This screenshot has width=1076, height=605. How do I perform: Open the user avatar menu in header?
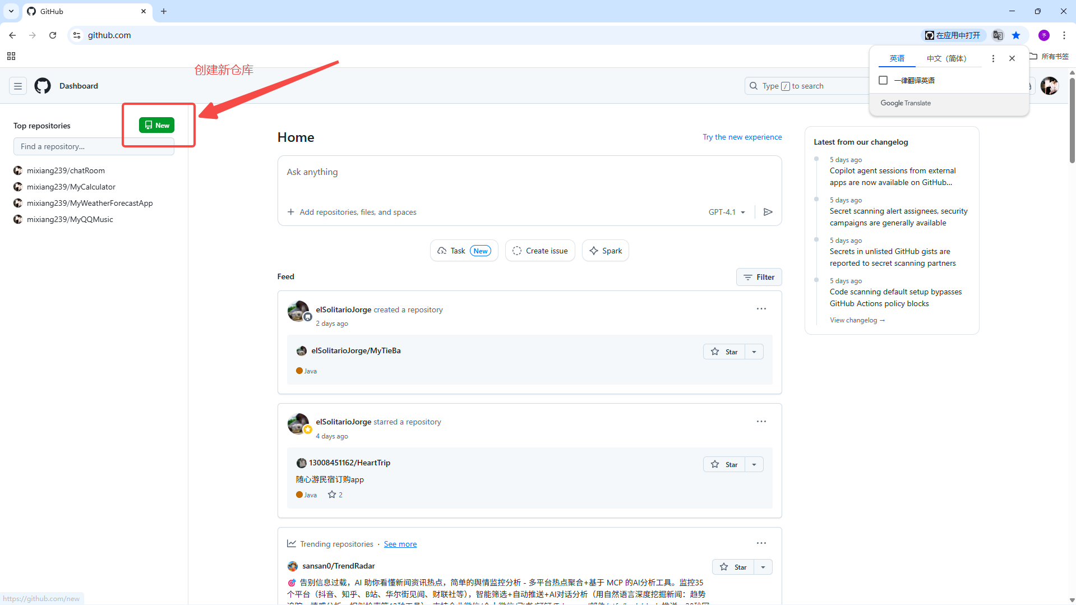tap(1049, 86)
